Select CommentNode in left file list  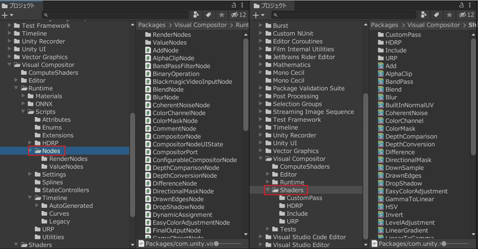(x=171, y=128)
